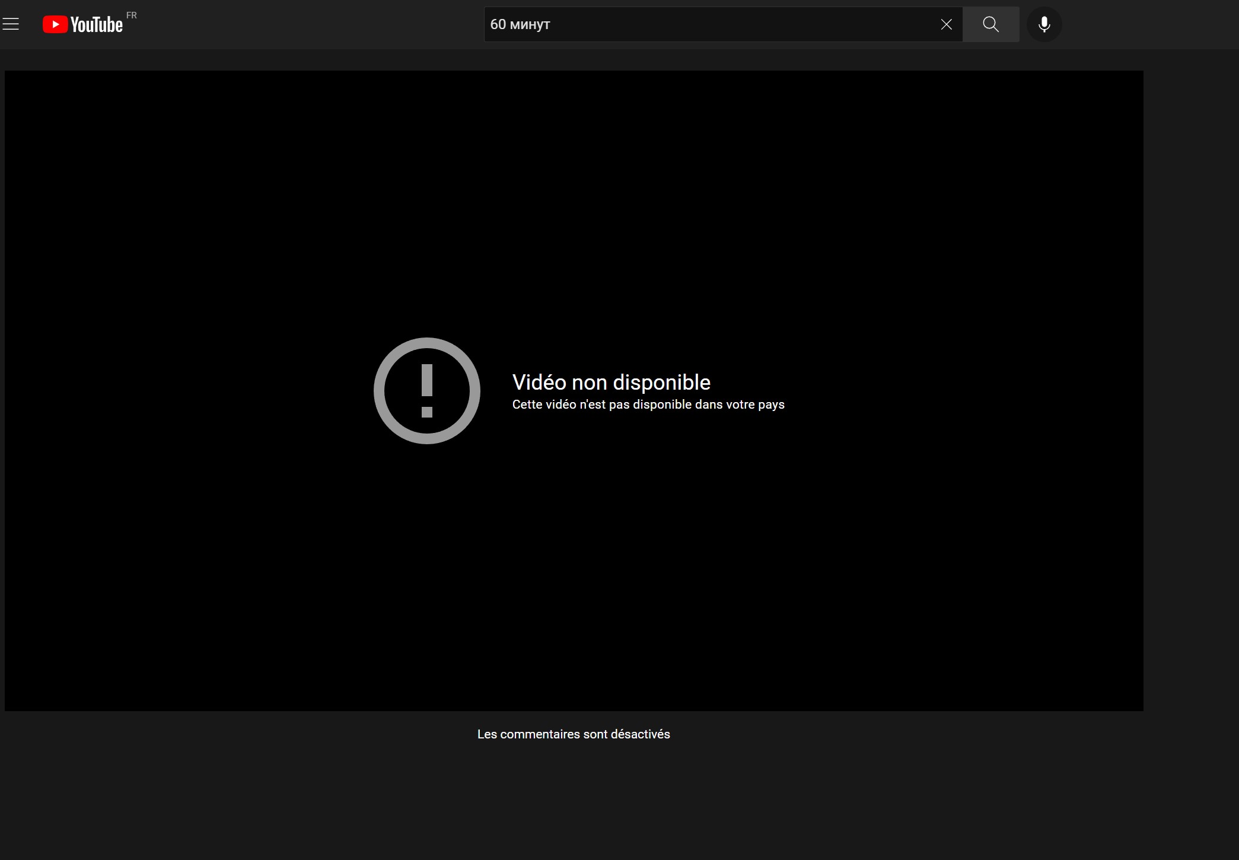
Task: Focus empty area of search box
Action: (x=741, y=24)
